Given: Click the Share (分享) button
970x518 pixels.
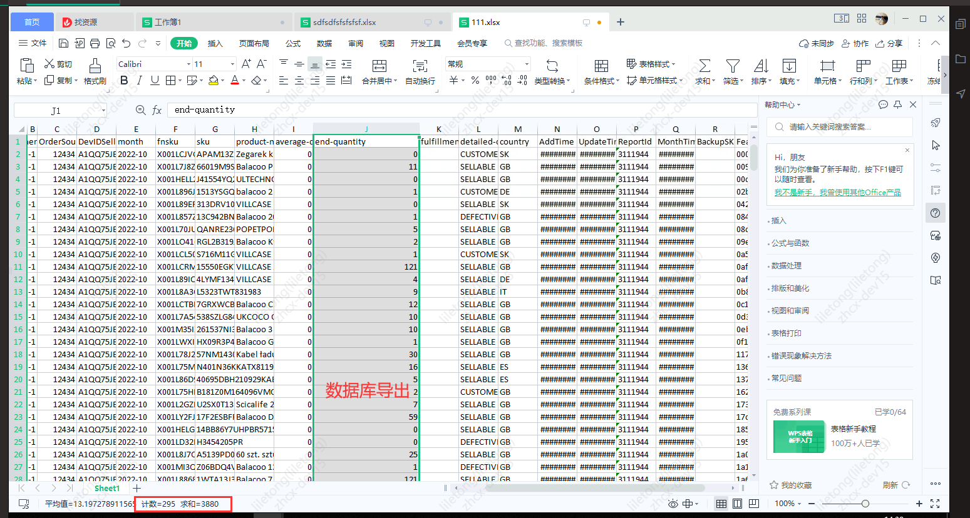Looking at the screenshot, I should (x=889, y=43).
